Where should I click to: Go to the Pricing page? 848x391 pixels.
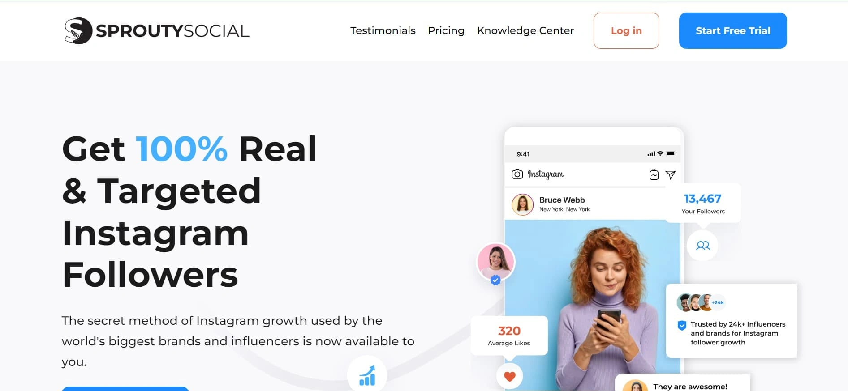(446, 30)
